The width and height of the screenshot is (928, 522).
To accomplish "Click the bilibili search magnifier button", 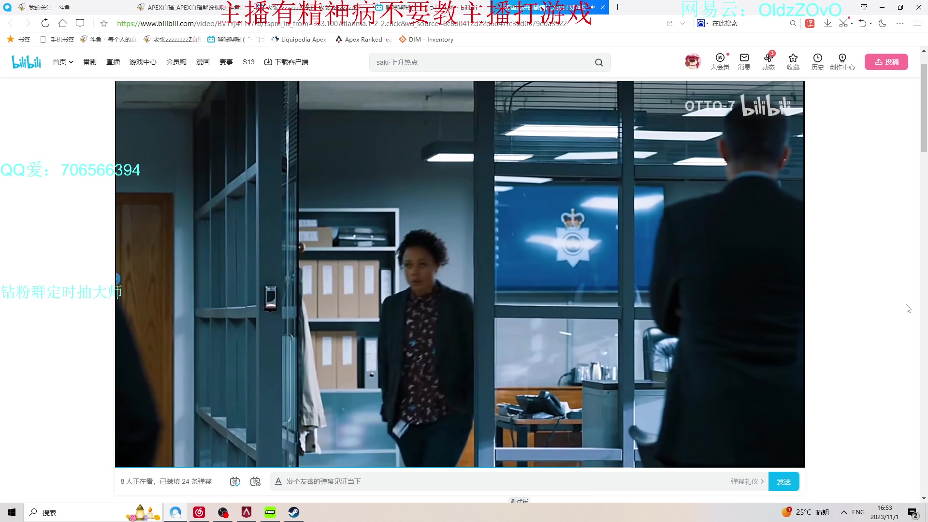I will tap(599, 62).
